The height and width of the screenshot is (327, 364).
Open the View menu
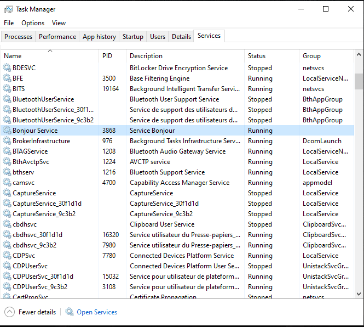click(x=59, y=23)
